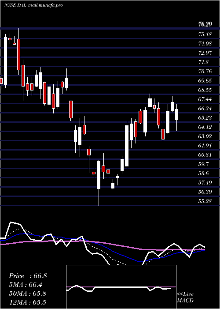
Task: Select the 59.7 price axis label
Action: tap(203, 164)
